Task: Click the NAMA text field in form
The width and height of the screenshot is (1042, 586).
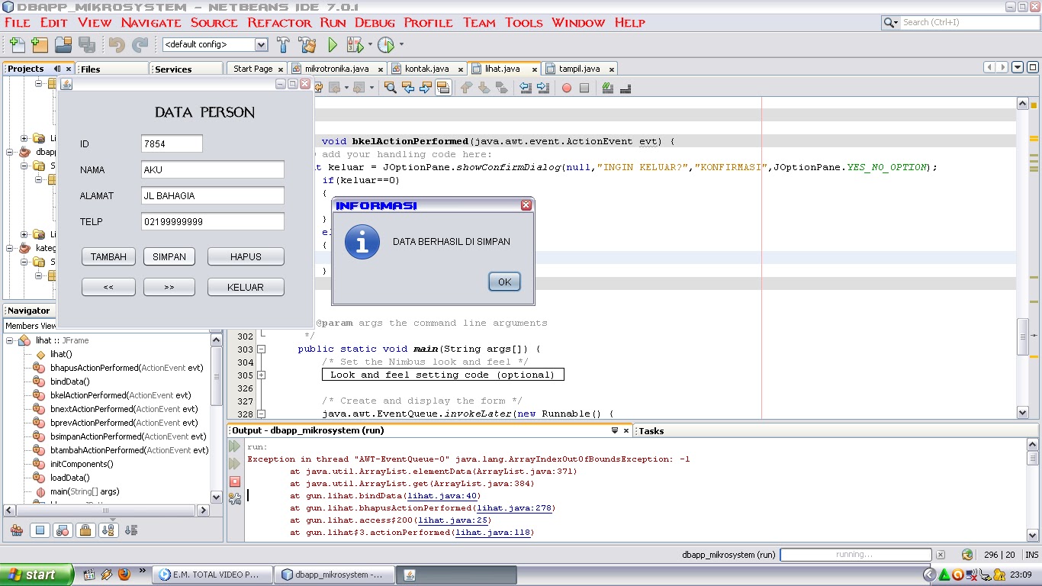Action: 213,170
